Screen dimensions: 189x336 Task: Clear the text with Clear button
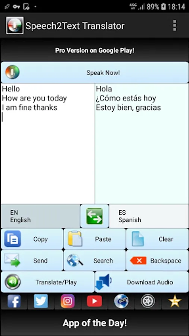pos(157,239)
